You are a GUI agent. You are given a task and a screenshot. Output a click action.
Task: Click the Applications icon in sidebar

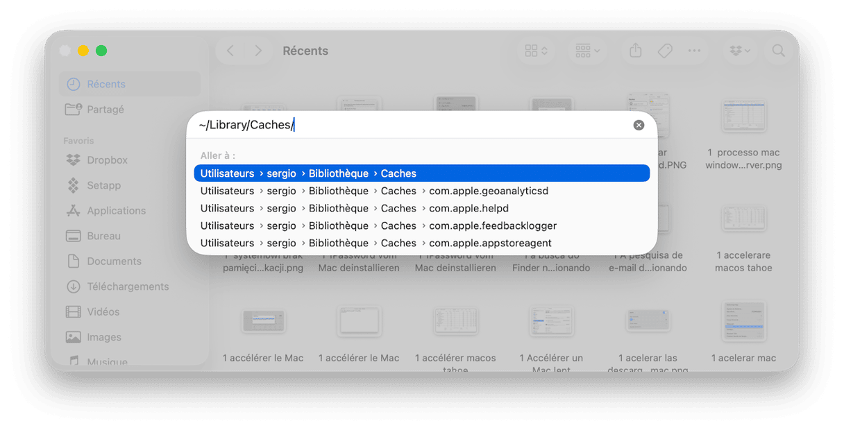73,211
